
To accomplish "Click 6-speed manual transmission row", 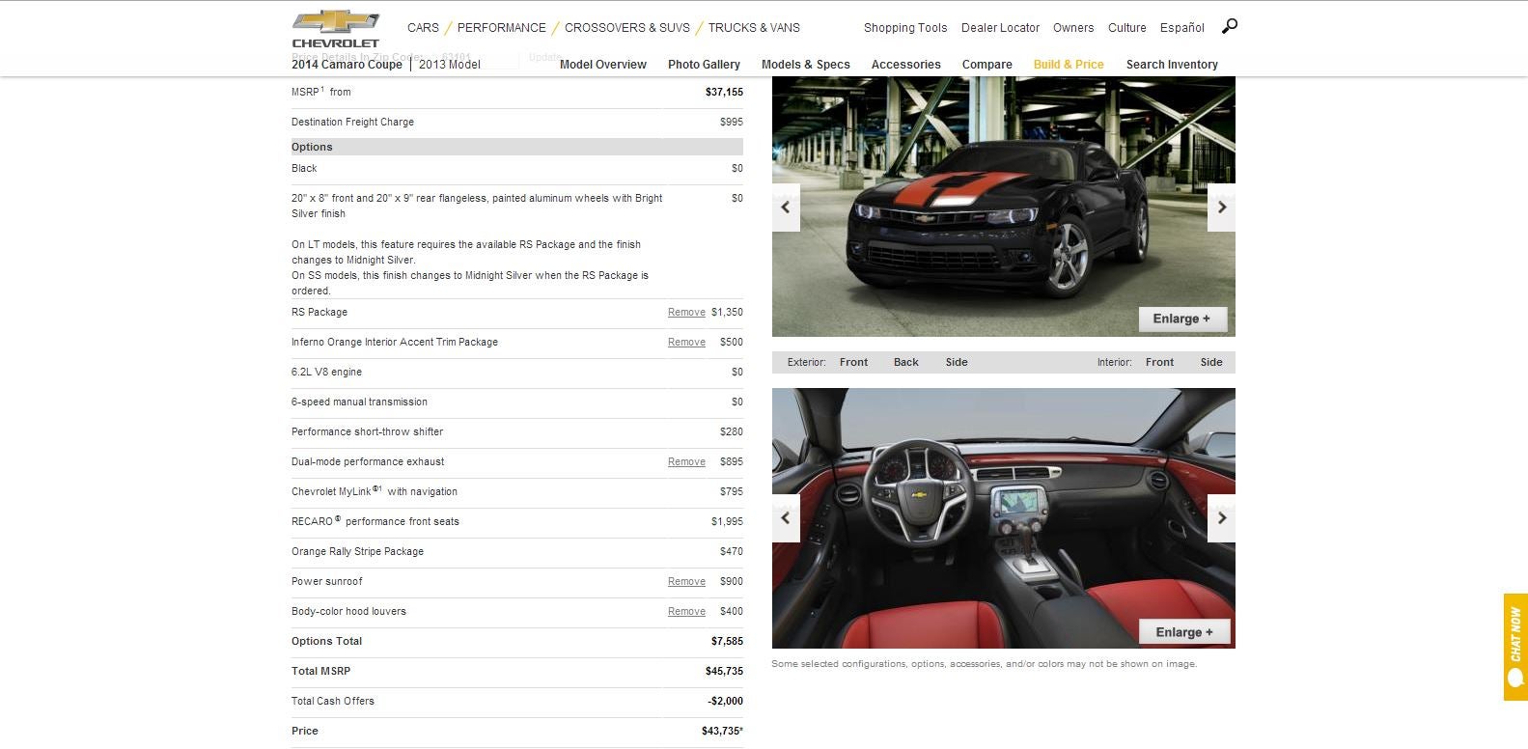I will pos(517,402).
